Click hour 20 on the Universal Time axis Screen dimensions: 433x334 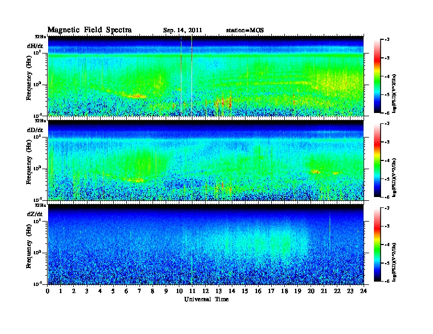click(311, 291)
